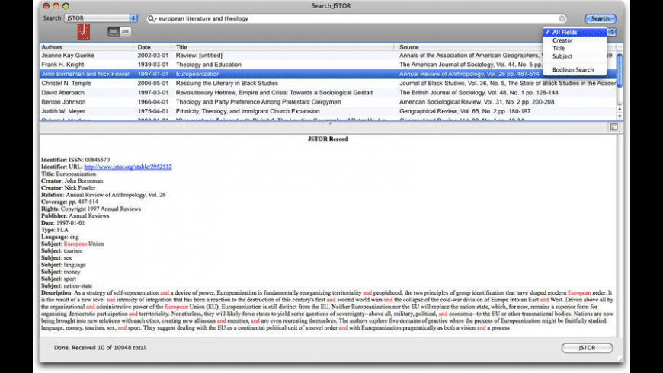Click into the search query field

(x=357, y=18)
